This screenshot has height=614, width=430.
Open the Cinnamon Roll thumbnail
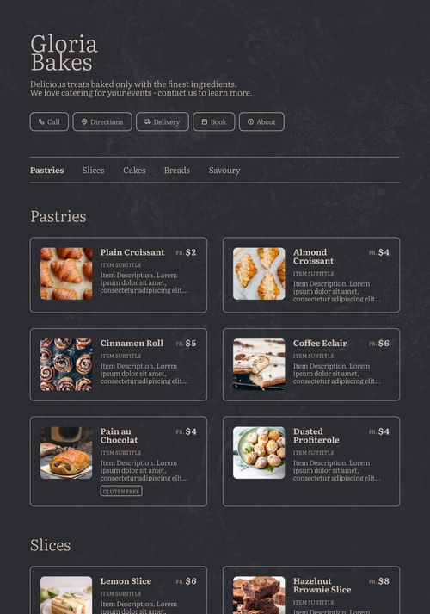pyautogui.click(x=66, y=364)
